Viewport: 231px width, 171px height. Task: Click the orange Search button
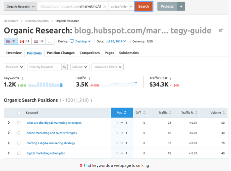coord(144,6)
